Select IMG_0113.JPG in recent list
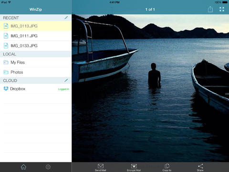This screenshot has height=172, width=229. 36,26
